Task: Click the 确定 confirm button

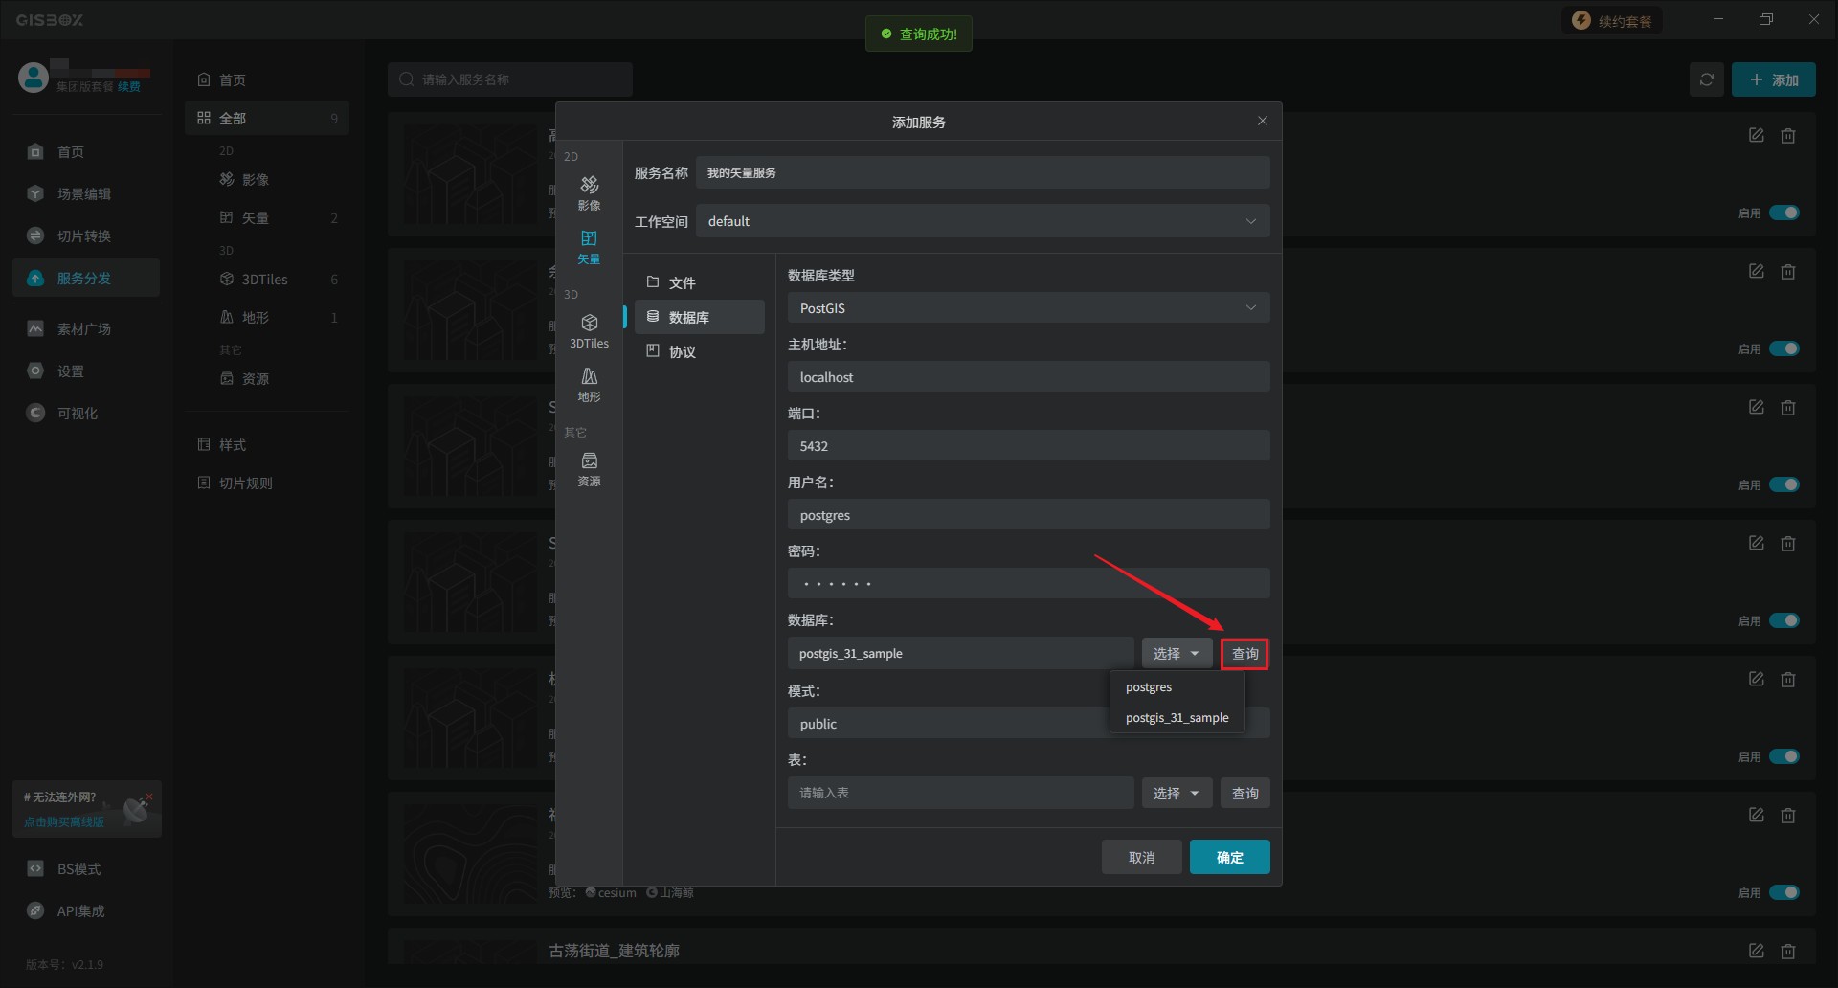Action: [1229, 857]
